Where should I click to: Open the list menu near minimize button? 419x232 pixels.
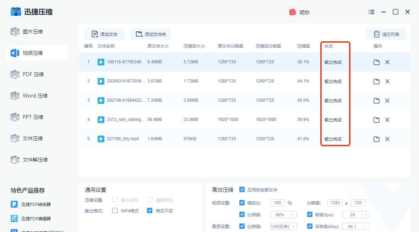tap(371, 12)
